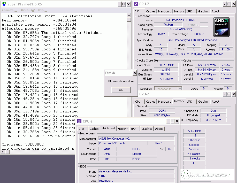
Task: Click the Model field "Crosshair IV Formula"
Action: coord(123,143)
